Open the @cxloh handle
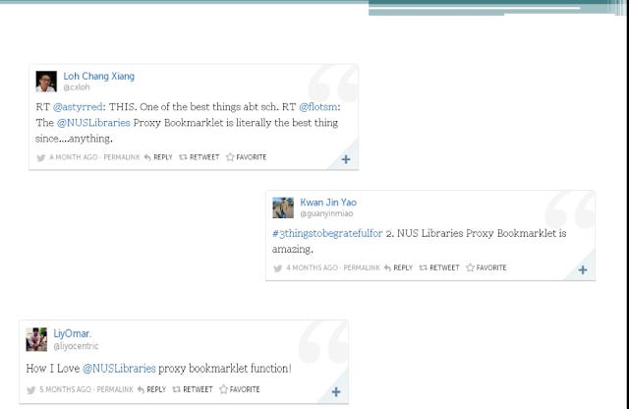The width and height of the screenshot is (629, 409). 77,88
